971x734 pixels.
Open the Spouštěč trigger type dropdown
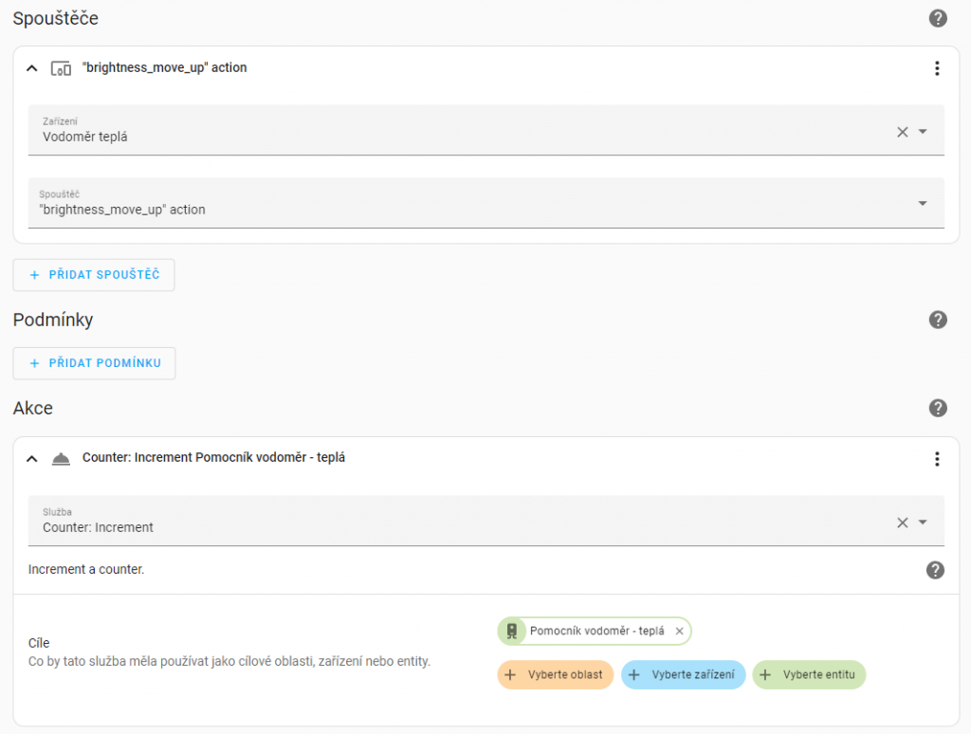coord(923,203)
